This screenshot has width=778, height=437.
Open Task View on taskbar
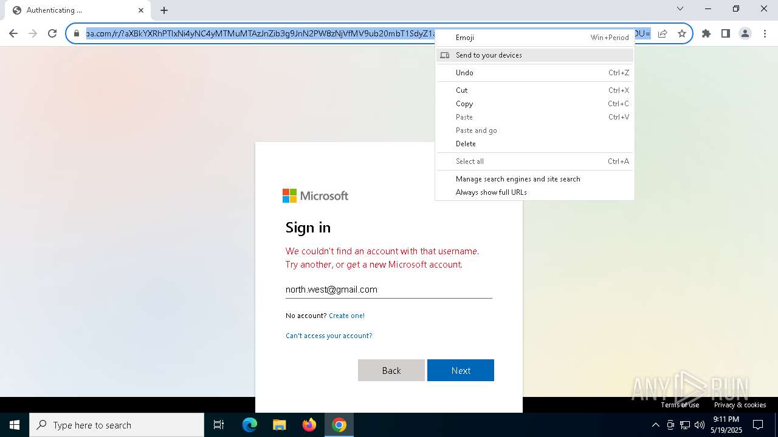tap(219, 425)
